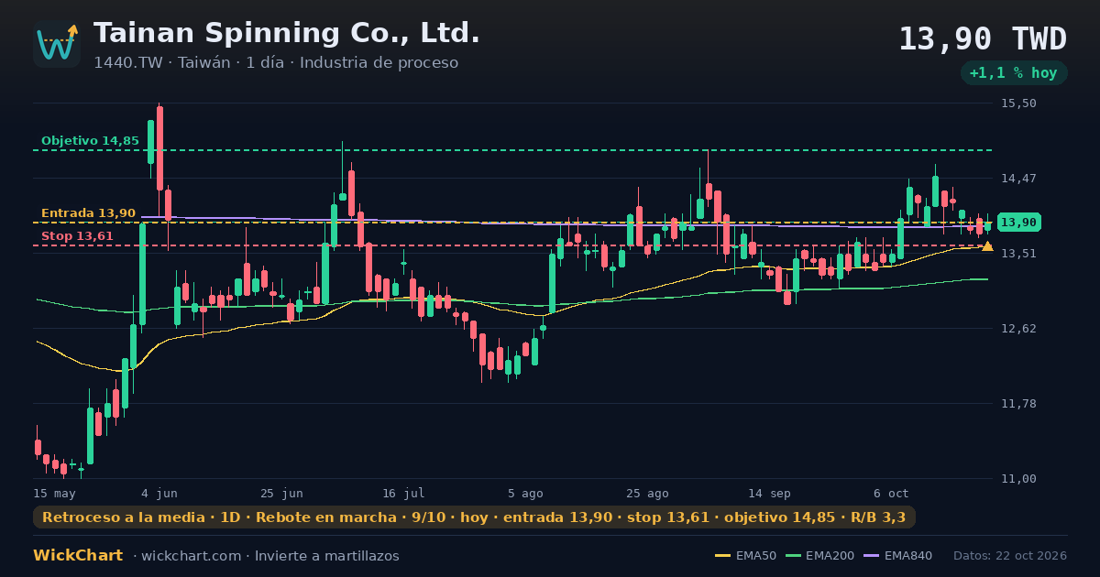Select the Tainan Spinning Co., Ltd. title
This screenshot has width=1100, height=577.
pyautogui.click(x=287, y=33)
